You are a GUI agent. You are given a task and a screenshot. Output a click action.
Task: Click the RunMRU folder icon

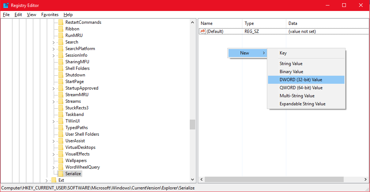point(61,35)
